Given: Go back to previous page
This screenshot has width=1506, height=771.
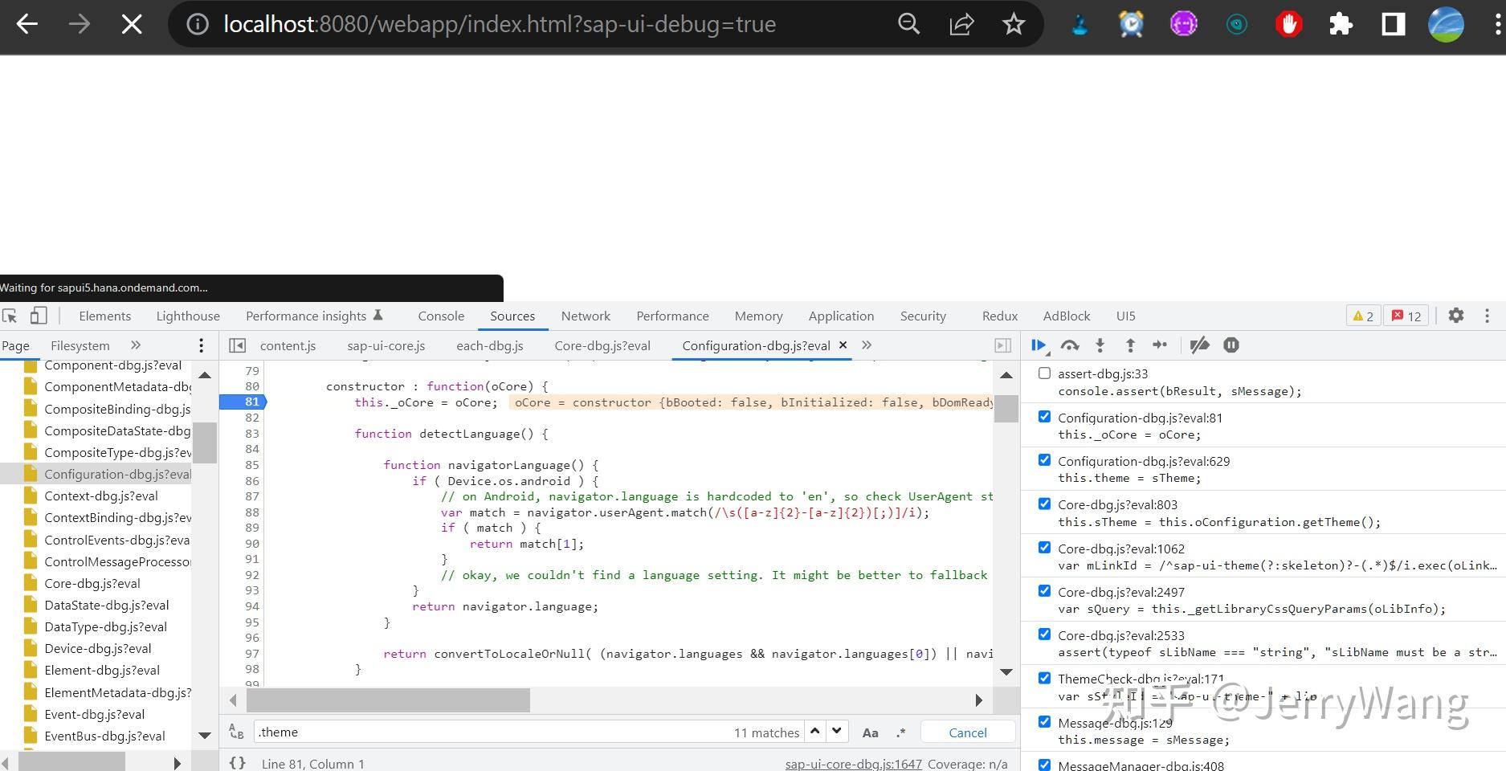Looking at the screenshot, I should [x=27, y=24].
